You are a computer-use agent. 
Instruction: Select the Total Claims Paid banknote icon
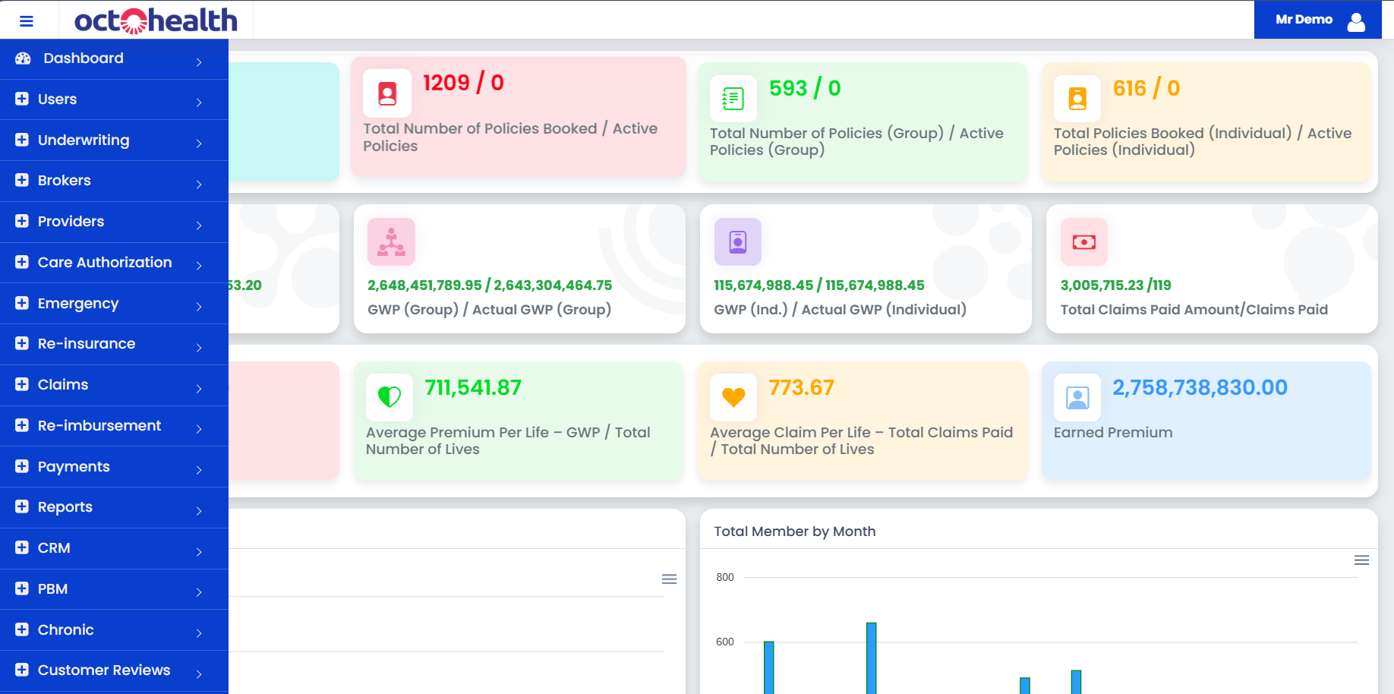pos(1083,241)
